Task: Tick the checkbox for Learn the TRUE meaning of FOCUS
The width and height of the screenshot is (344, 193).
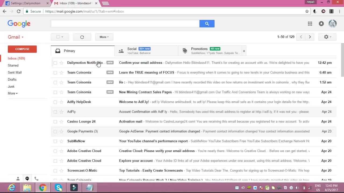Action: 55,73
